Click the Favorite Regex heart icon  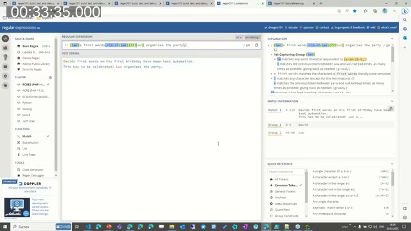point(19,69)
